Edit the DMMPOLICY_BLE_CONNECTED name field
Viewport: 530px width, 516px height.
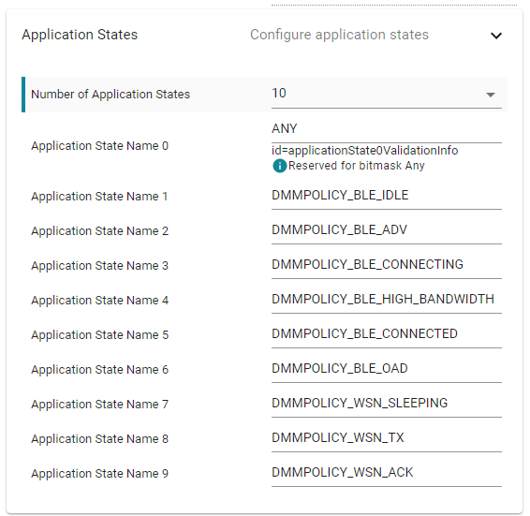[x=387, y=334]
